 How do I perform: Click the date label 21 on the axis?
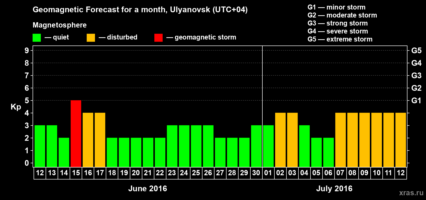pos(148,173)
